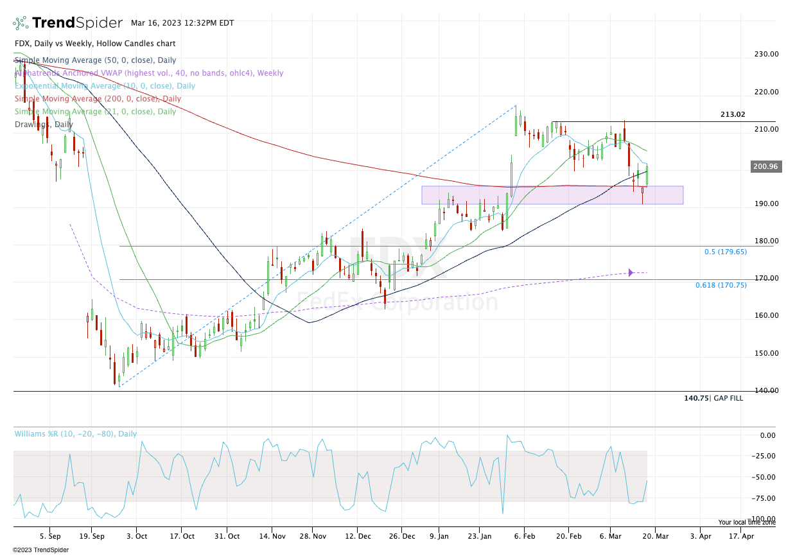
Task: Click the 220.00 price axis label
Action: [765, 92]
